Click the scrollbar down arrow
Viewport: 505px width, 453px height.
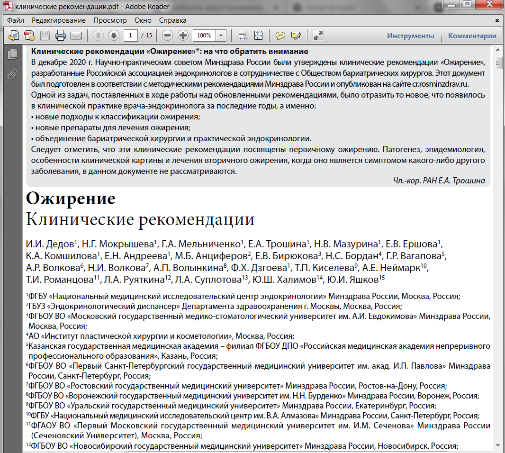(498, 445)
